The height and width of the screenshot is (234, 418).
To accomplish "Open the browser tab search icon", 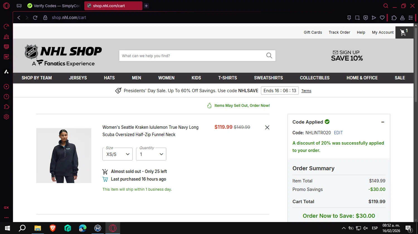I will (386, 6).
